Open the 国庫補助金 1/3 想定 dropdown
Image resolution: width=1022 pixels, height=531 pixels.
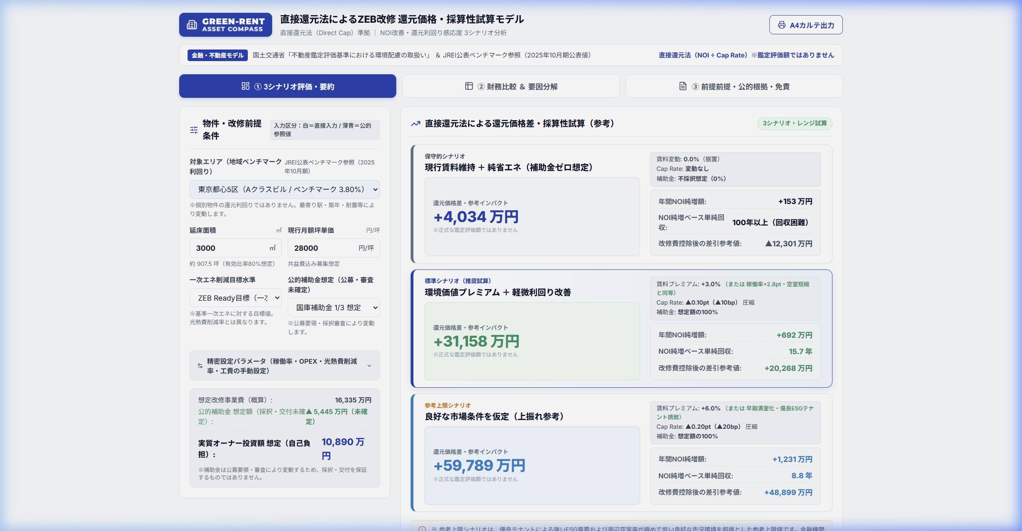(334, 307)
